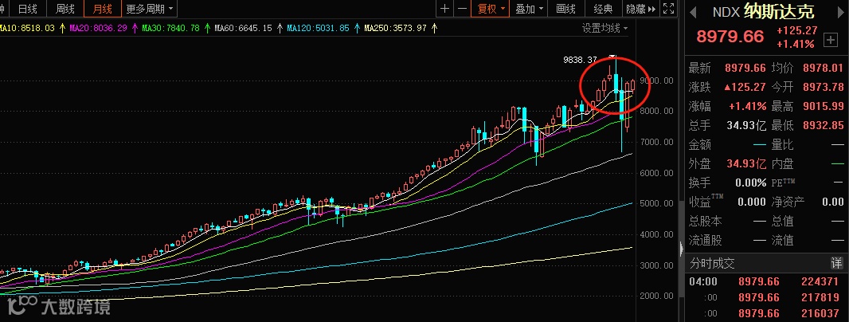Screen dimensions: 849x322
Task: Click MA120:5031.85 label
Action: pyautogui.click(x=318, y=28)
